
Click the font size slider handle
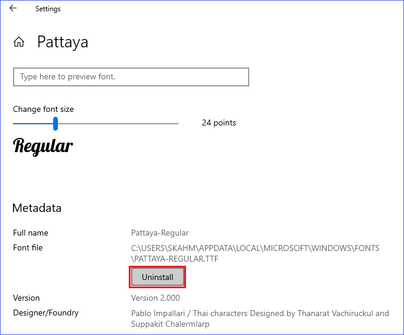tap(56, 124)
